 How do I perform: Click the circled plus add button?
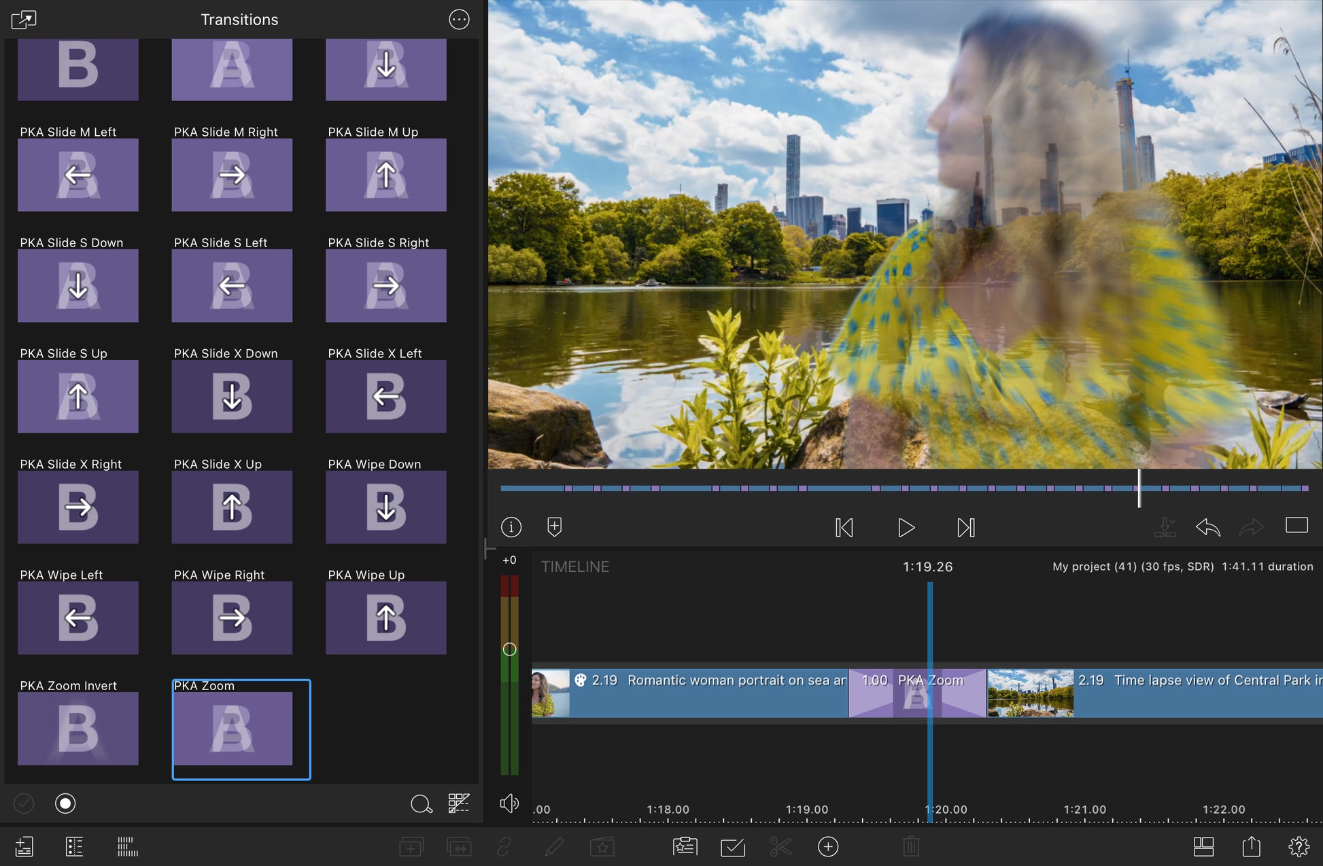827,846
